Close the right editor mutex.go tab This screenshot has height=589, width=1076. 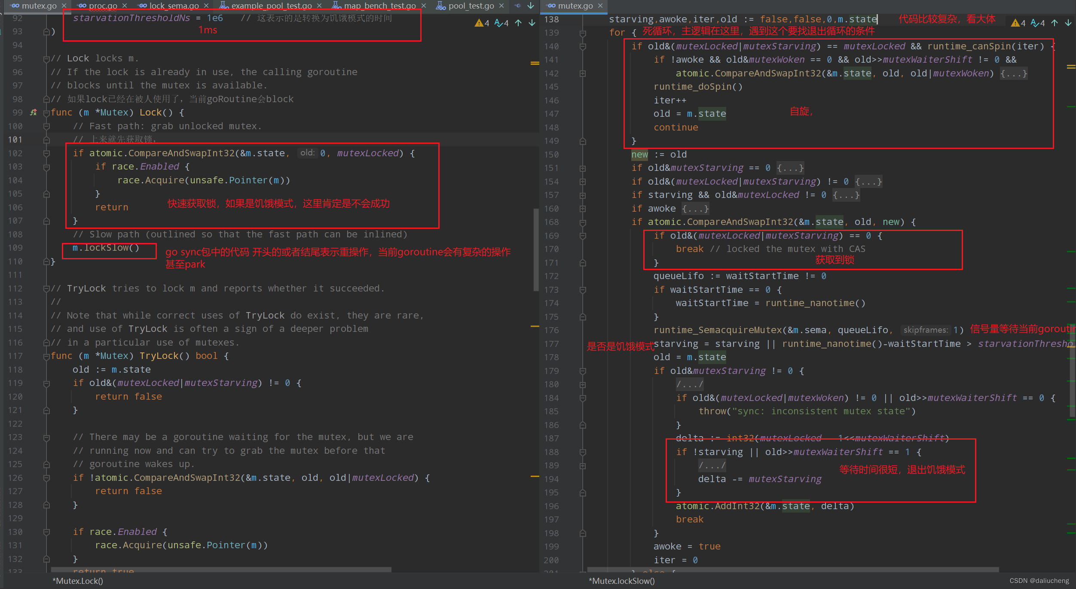point(600,6)
